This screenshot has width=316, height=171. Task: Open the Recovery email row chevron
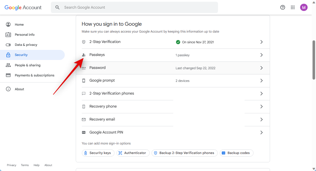(261, 120)
